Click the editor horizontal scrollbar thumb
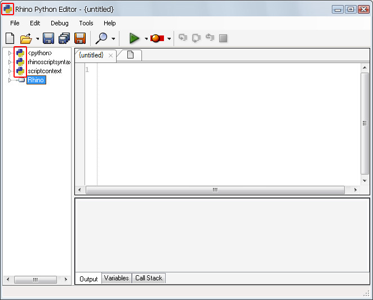The width and height of the screenshot is (373, 300). [215, 190]
